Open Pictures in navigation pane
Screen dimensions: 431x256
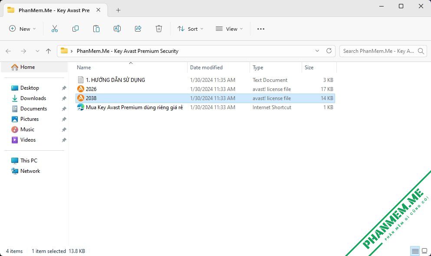[x=30, y=119]
